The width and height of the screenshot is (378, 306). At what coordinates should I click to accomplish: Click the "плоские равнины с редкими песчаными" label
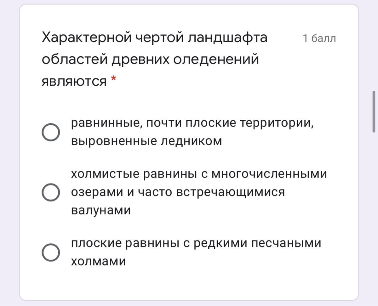[x=196, y=243]
